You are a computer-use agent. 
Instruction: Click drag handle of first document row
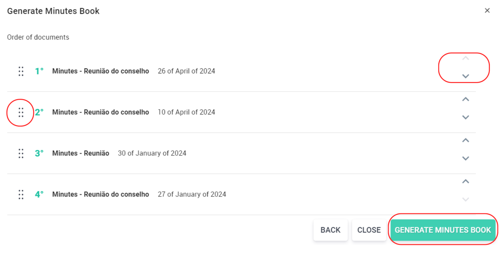[21, 71]
